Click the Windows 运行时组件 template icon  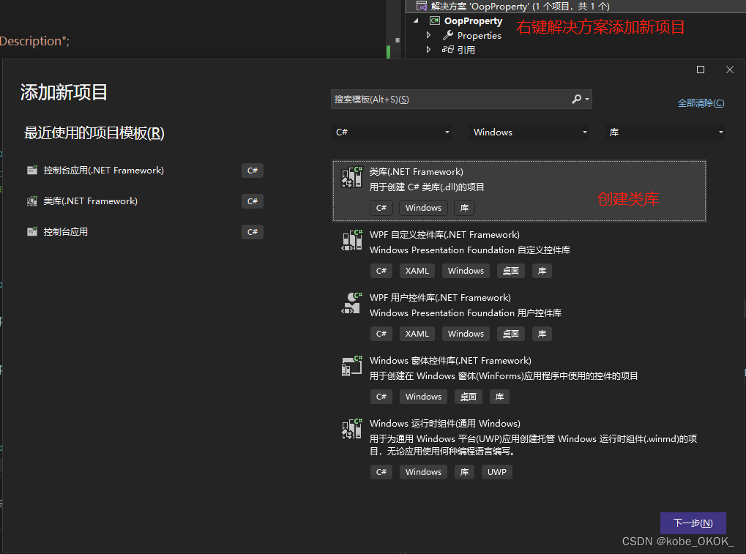click(352, 429)
